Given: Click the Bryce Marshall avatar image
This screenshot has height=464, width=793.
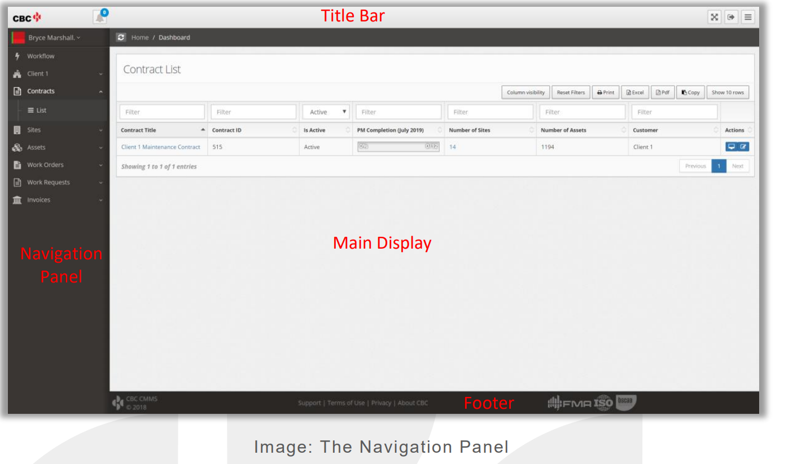Looking at the screenshot, I should tap(18, 38).
